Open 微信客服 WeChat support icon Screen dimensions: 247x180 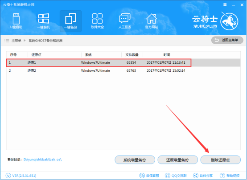pyautogui.click(x=149, y=176)
